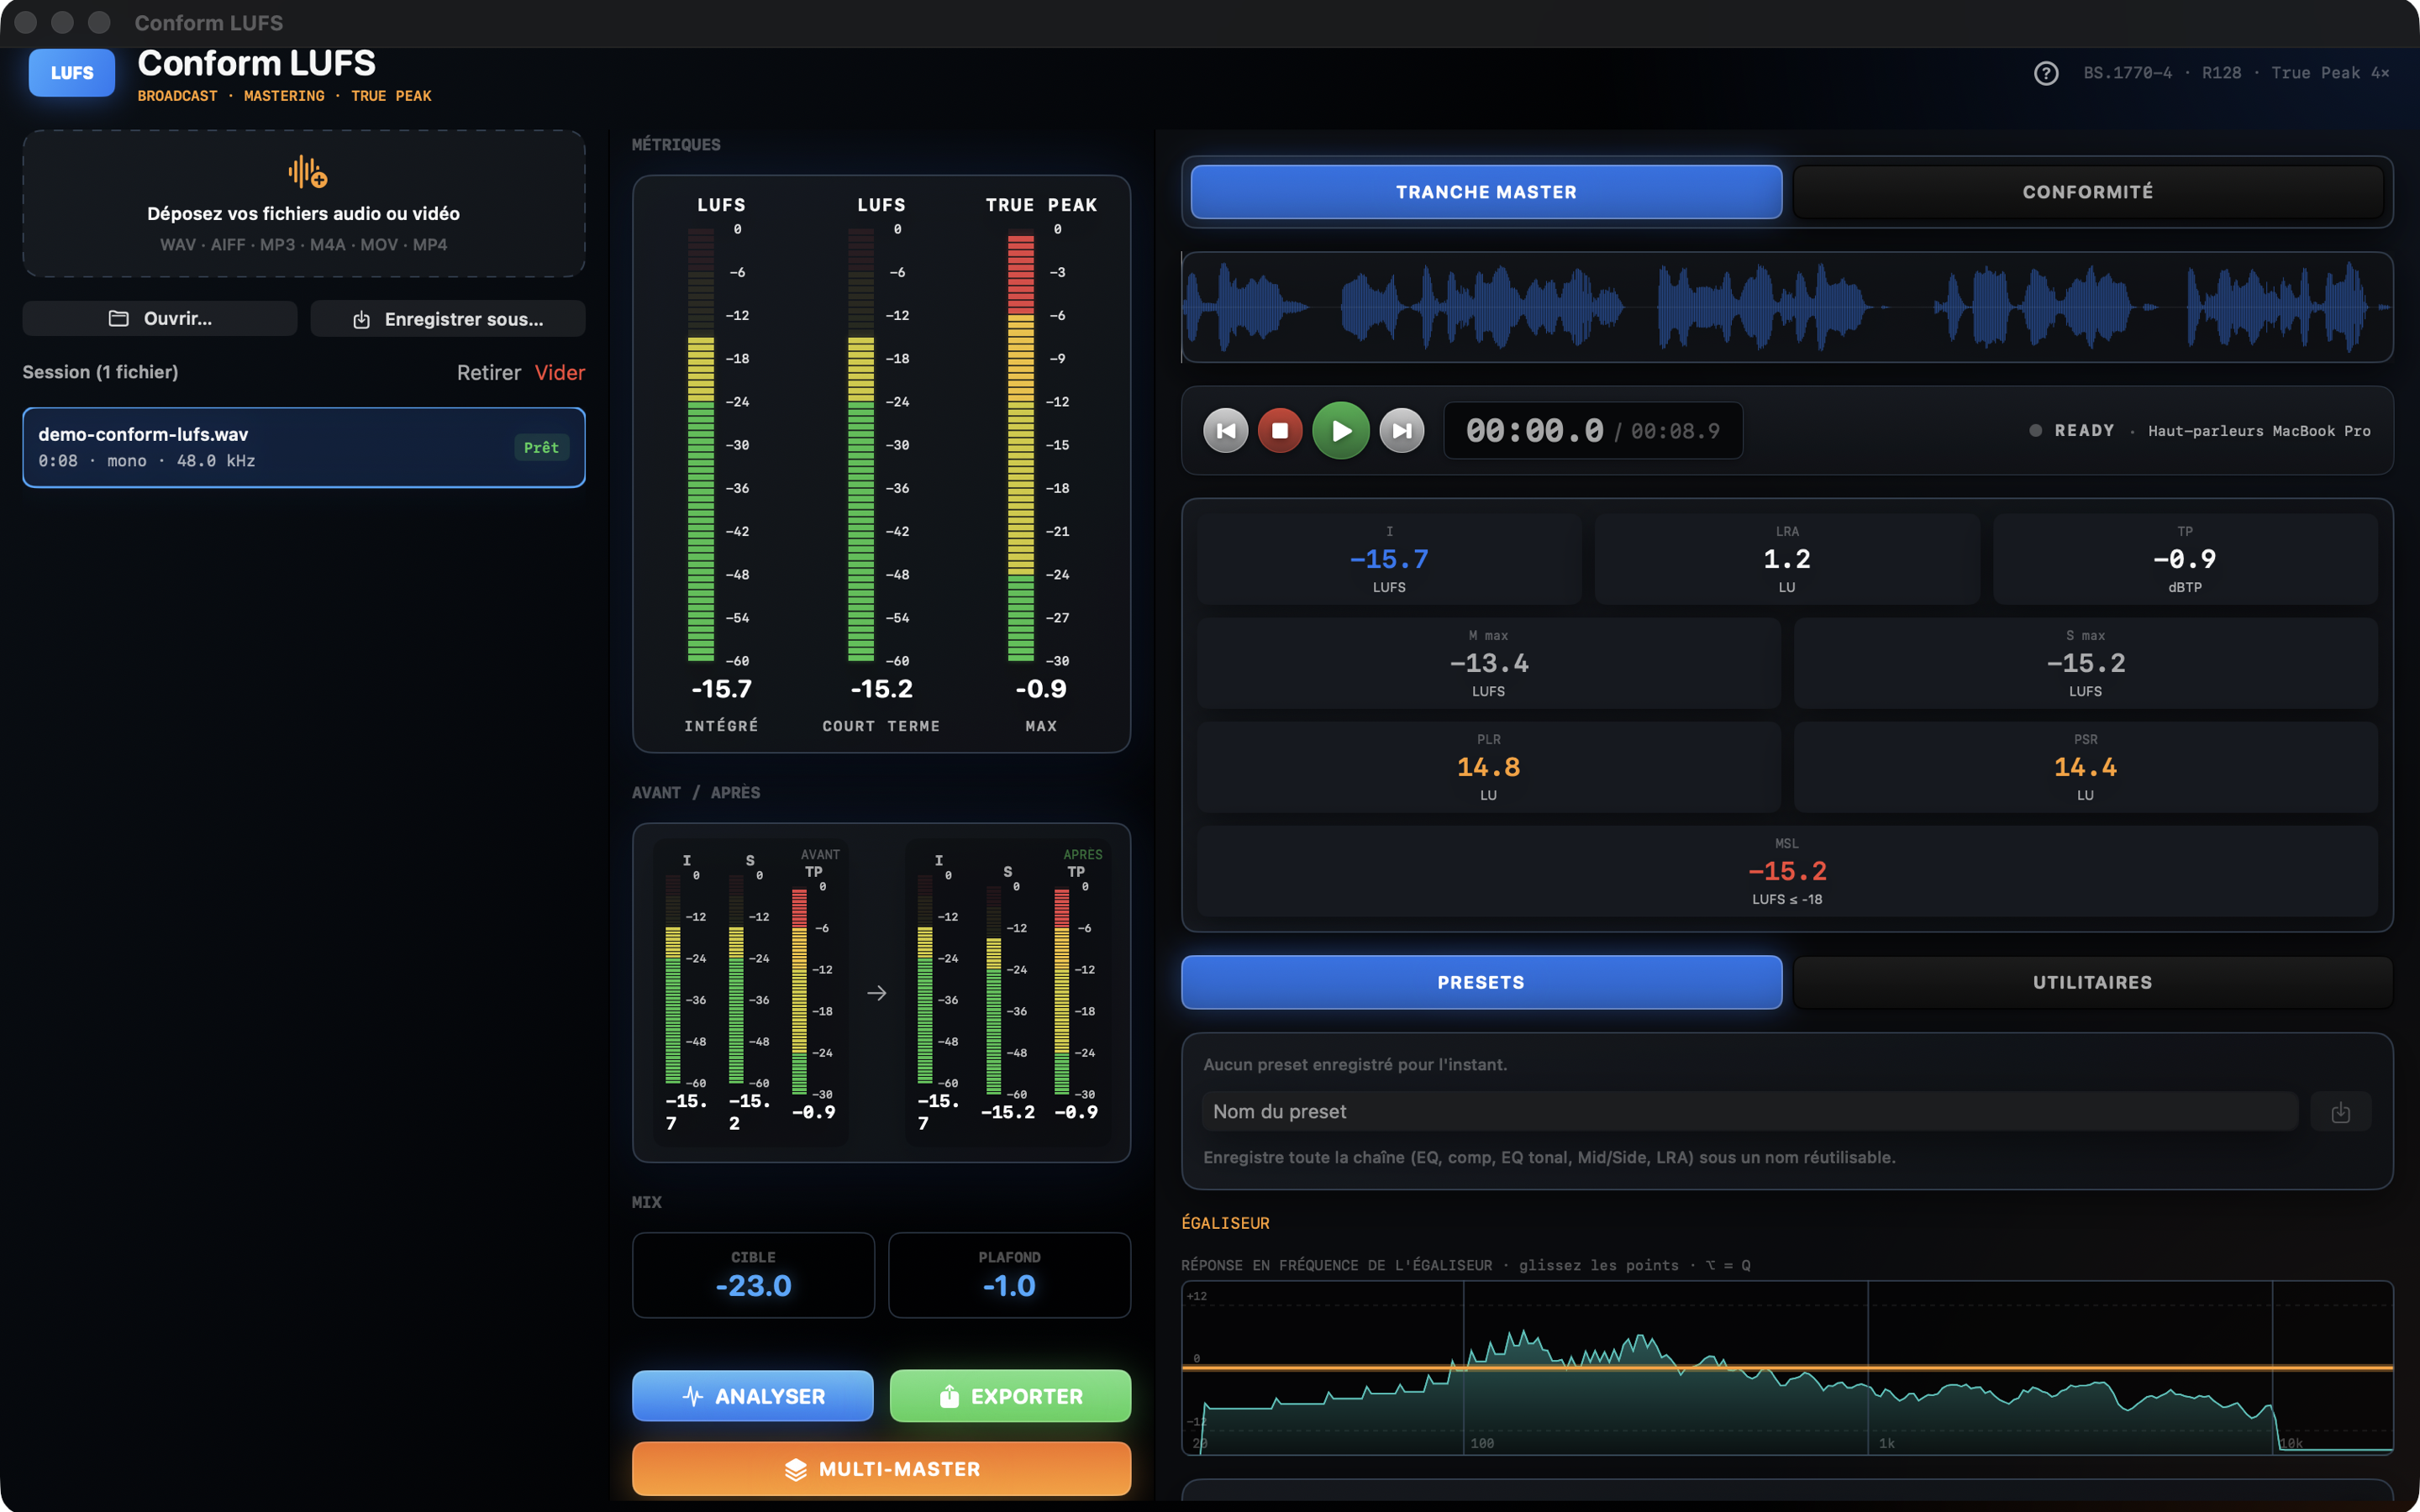Click the PSR 14.4 LU readout

(2085, 767)
